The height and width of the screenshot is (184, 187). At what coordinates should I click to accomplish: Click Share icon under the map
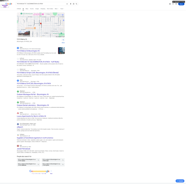click(x=63, y=40)
